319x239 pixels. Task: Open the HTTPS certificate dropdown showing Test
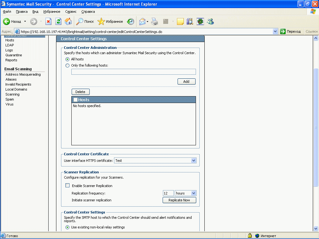click(x=155, y=161)
